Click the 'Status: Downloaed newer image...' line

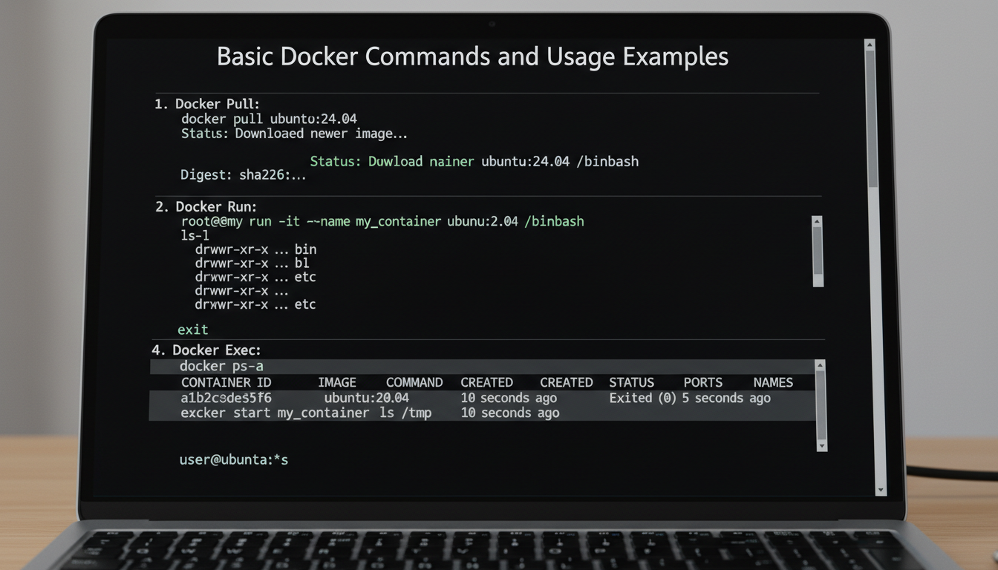click(x=294, y=134)
